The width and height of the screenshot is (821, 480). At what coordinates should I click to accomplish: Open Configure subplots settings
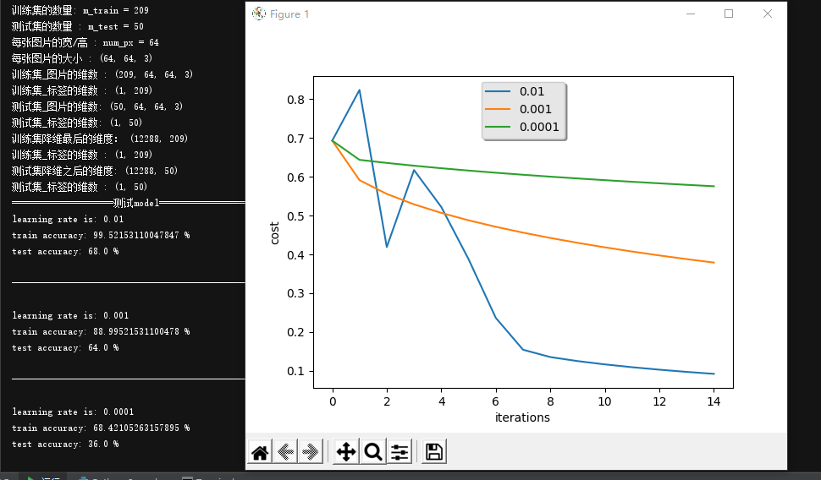[399, 452]
